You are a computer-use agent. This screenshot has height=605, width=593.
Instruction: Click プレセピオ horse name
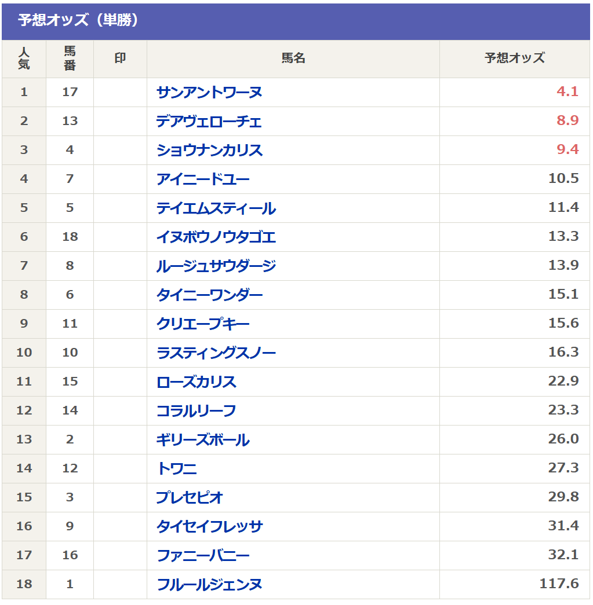[190, 498]
